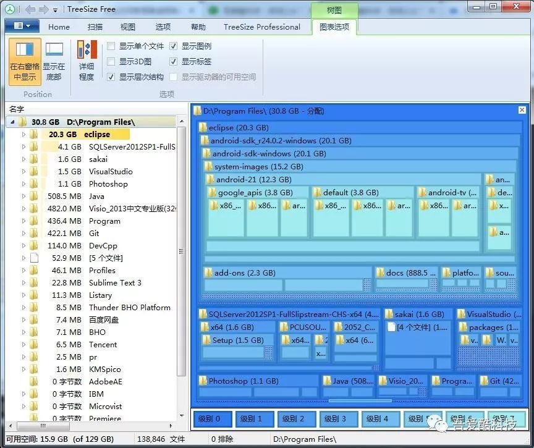Click the tree horizontal scrollbar right arrow

(171, 426)
